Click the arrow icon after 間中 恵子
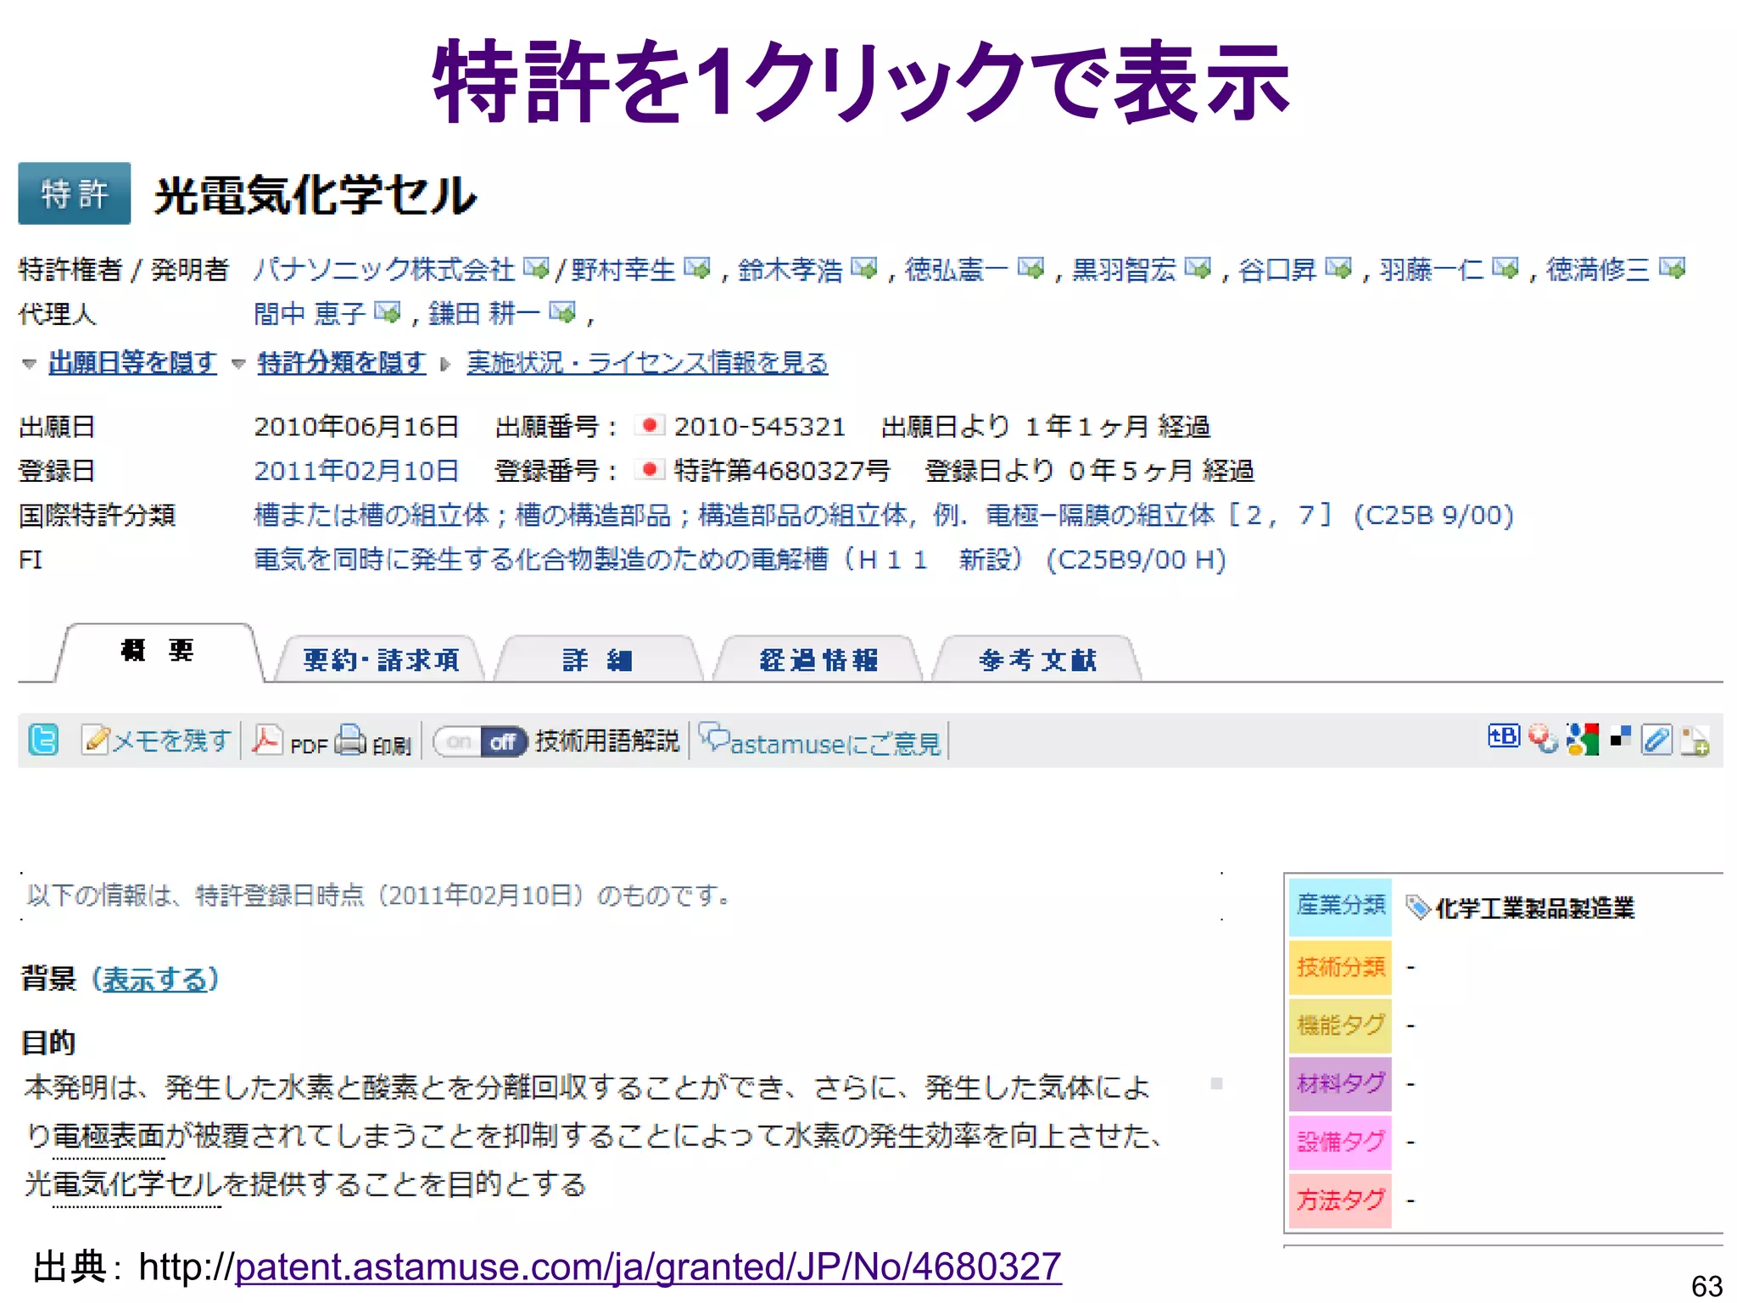1737x1303 pixels. [387, 313]
